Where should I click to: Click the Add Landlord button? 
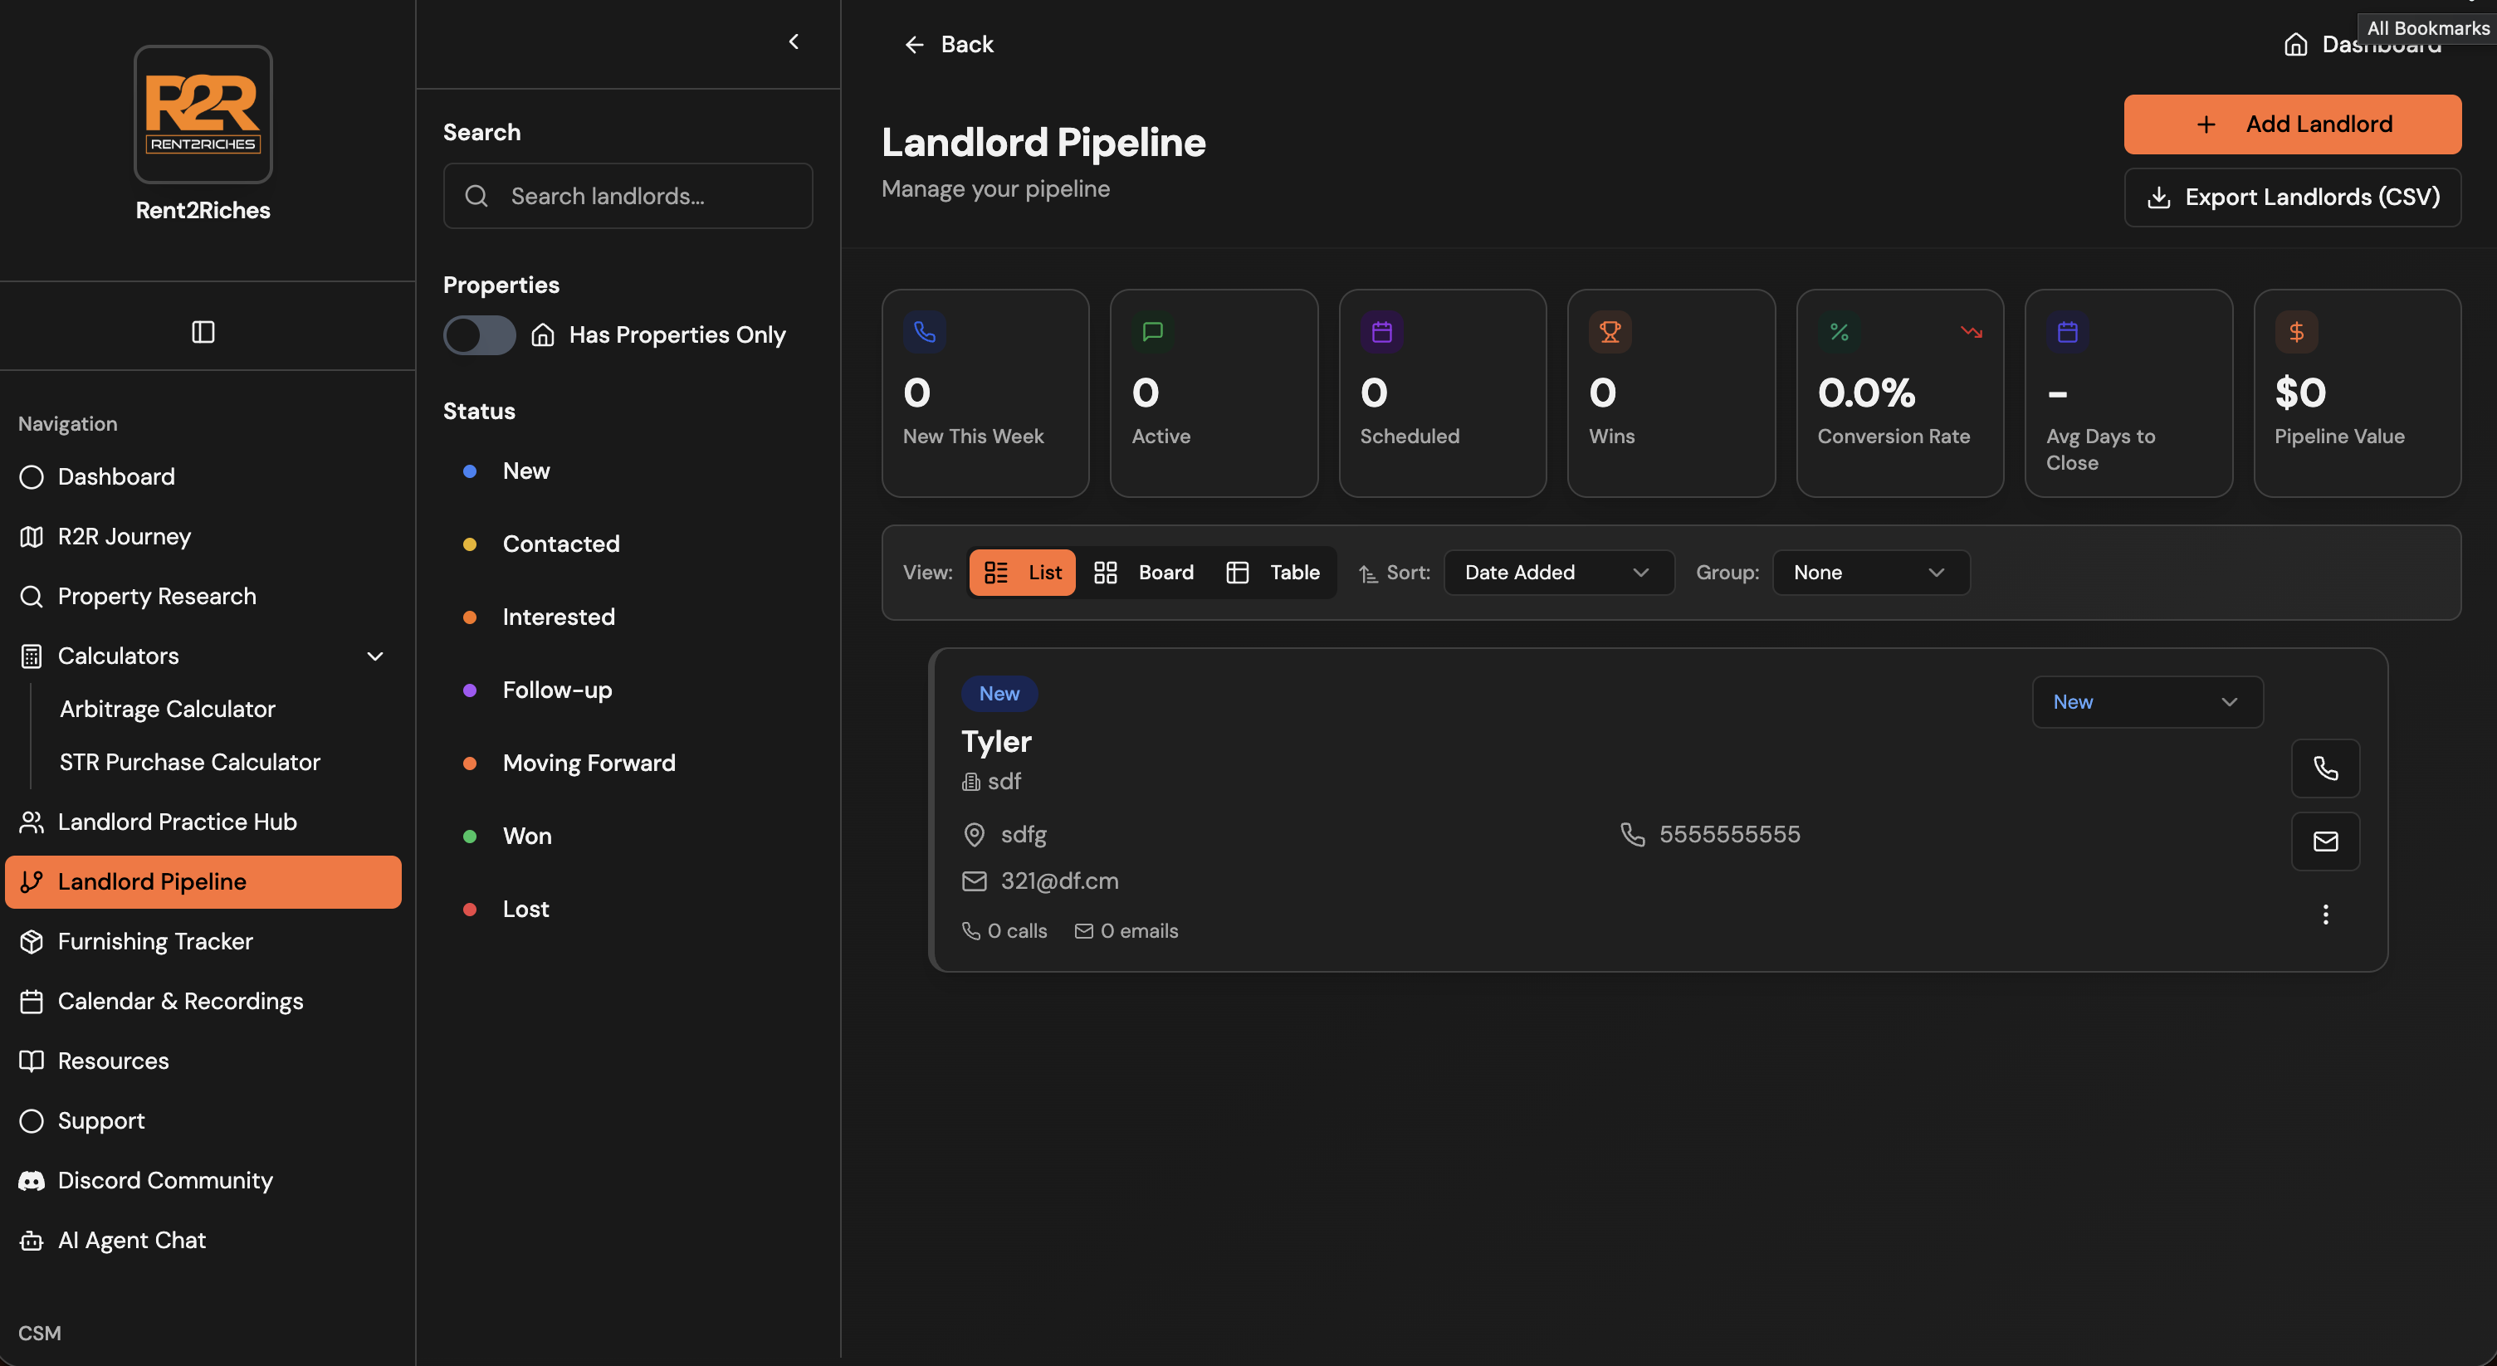[x=2291, y=124]
